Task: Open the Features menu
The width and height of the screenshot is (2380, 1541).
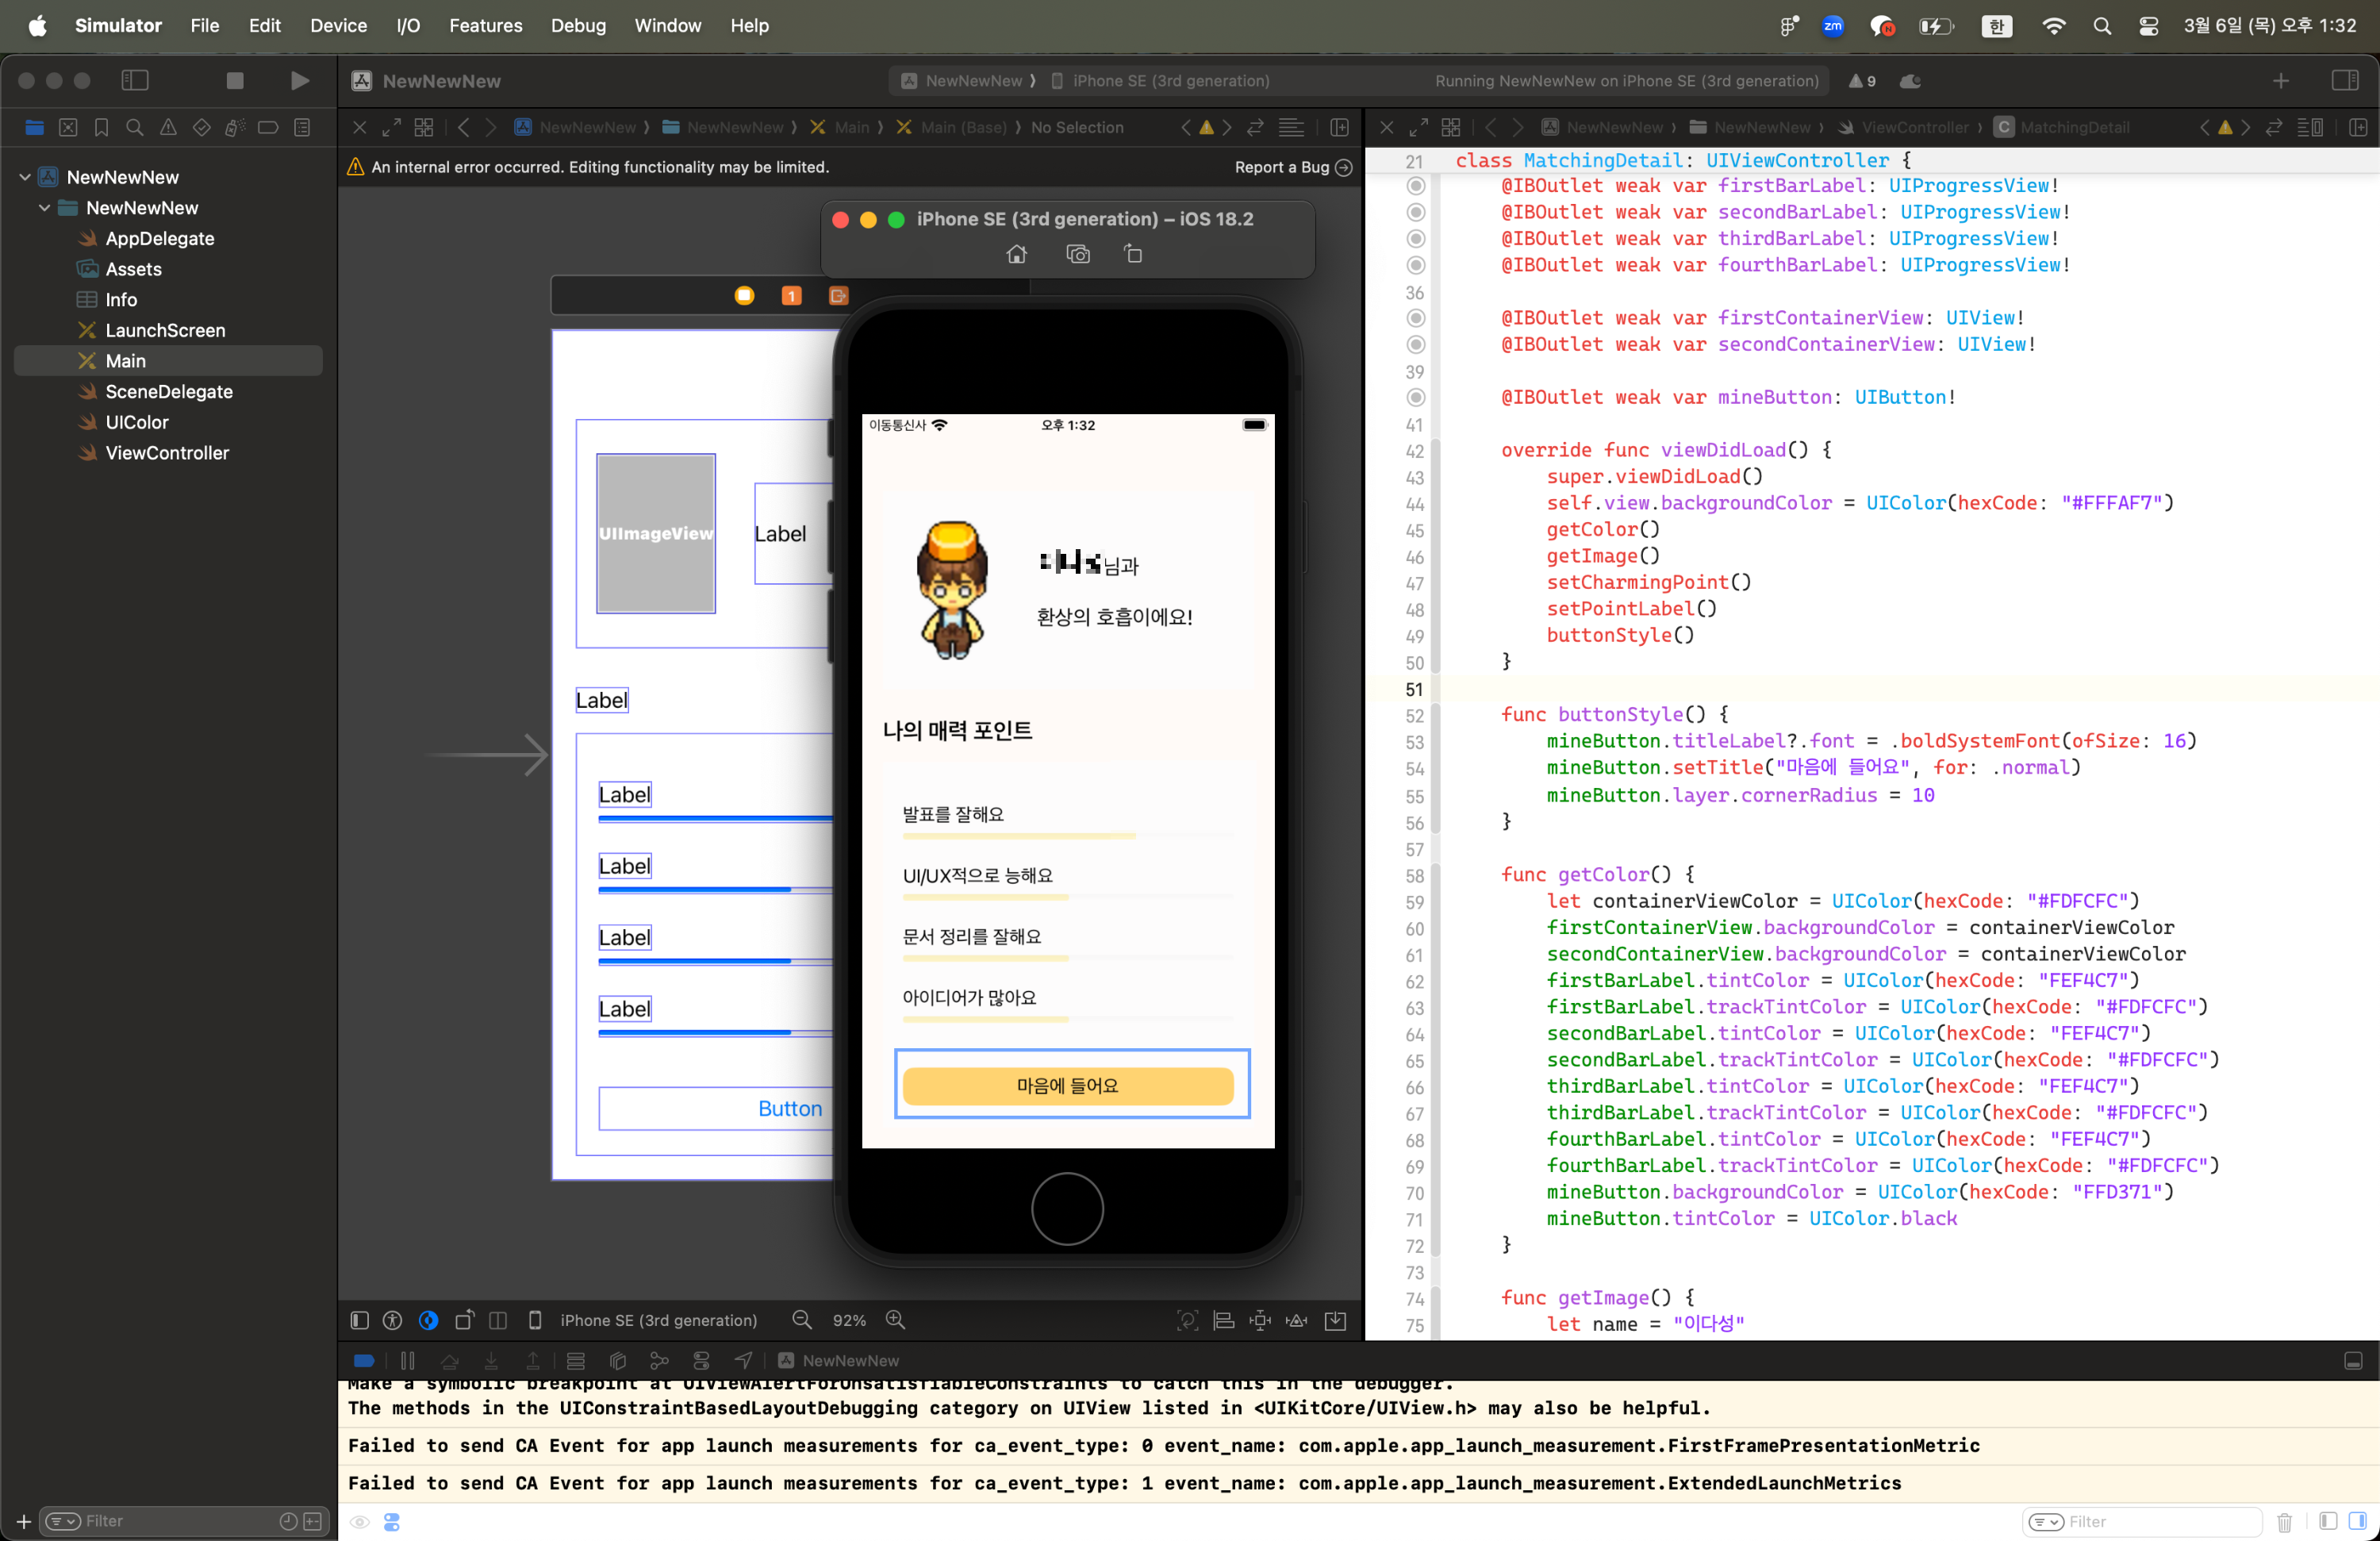Action: tap(485, 26)
